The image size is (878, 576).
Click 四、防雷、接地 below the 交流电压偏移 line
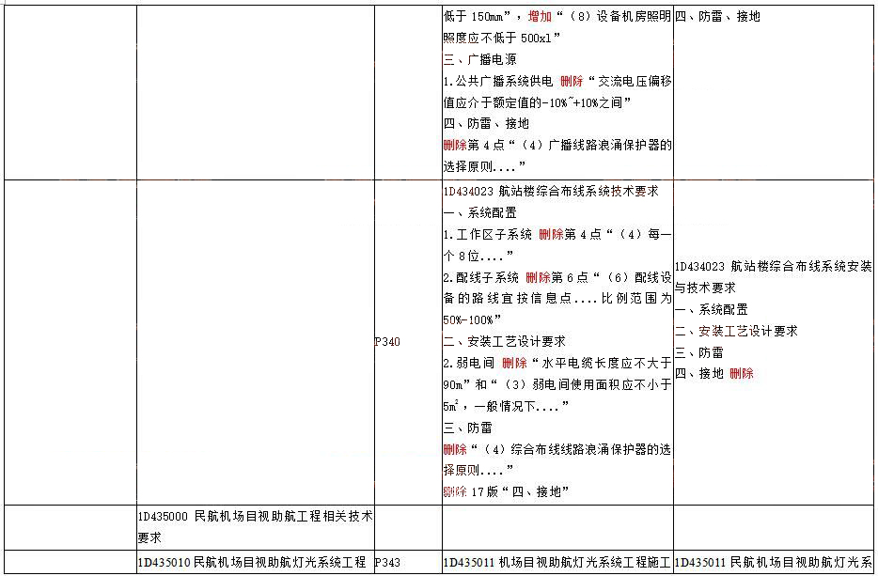click(x=486, y=124)
